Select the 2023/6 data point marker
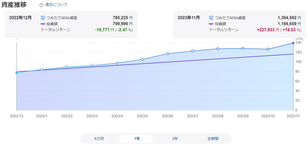 click(167, 54)
